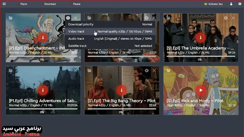Pause all downloads
Viewport: 244px width, 137px height.
tap(75, 4)
